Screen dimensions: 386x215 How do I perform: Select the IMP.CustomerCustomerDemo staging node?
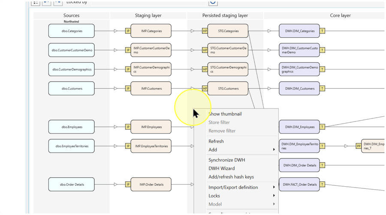tap(151, 50)
